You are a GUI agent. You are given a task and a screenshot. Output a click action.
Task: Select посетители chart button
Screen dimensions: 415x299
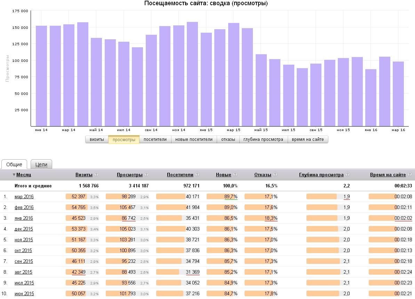pos(155,139)
